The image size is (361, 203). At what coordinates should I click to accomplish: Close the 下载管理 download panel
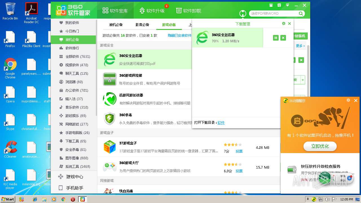coord(289,24)
